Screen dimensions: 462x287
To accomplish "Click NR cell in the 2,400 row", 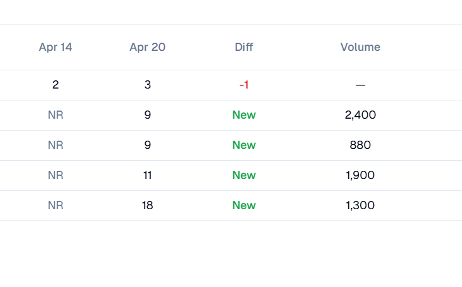I will (55, 115).
